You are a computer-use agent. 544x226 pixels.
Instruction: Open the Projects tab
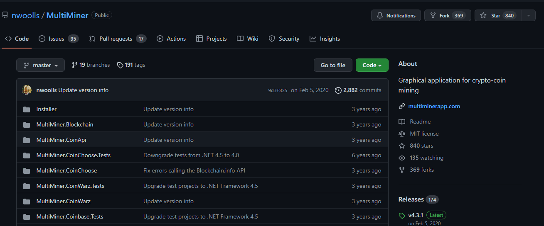click(211, 39)
